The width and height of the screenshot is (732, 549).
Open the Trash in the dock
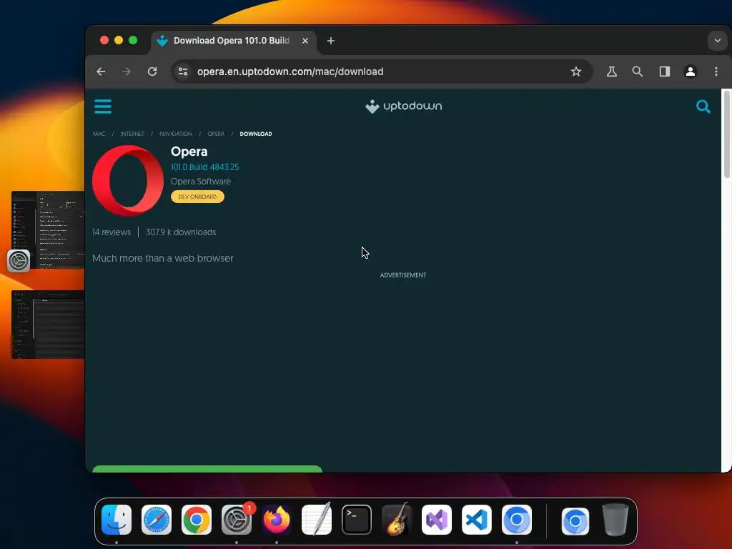click(x=615, y=520)
